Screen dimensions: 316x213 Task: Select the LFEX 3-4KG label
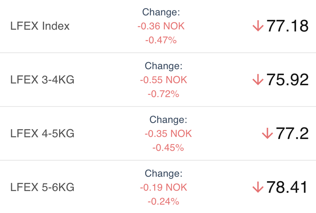click(42, 80)
